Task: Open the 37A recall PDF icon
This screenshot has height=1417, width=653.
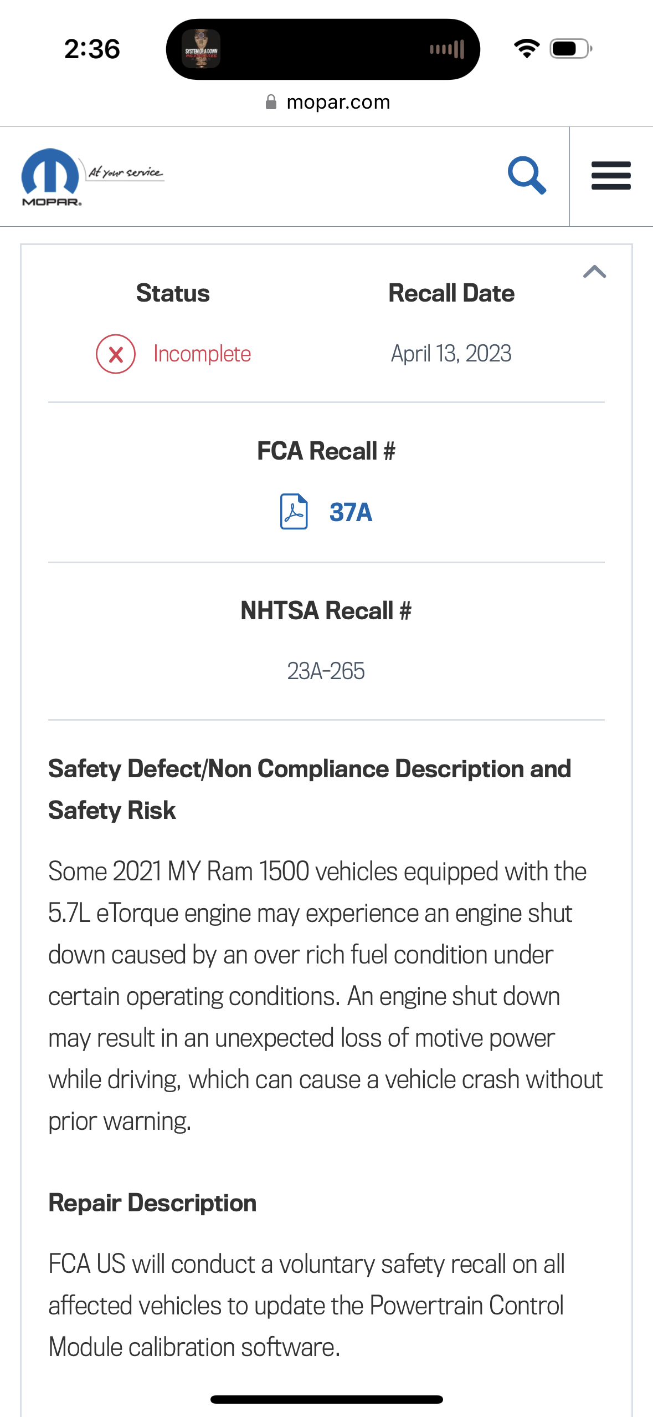Action: coord(294,511)
